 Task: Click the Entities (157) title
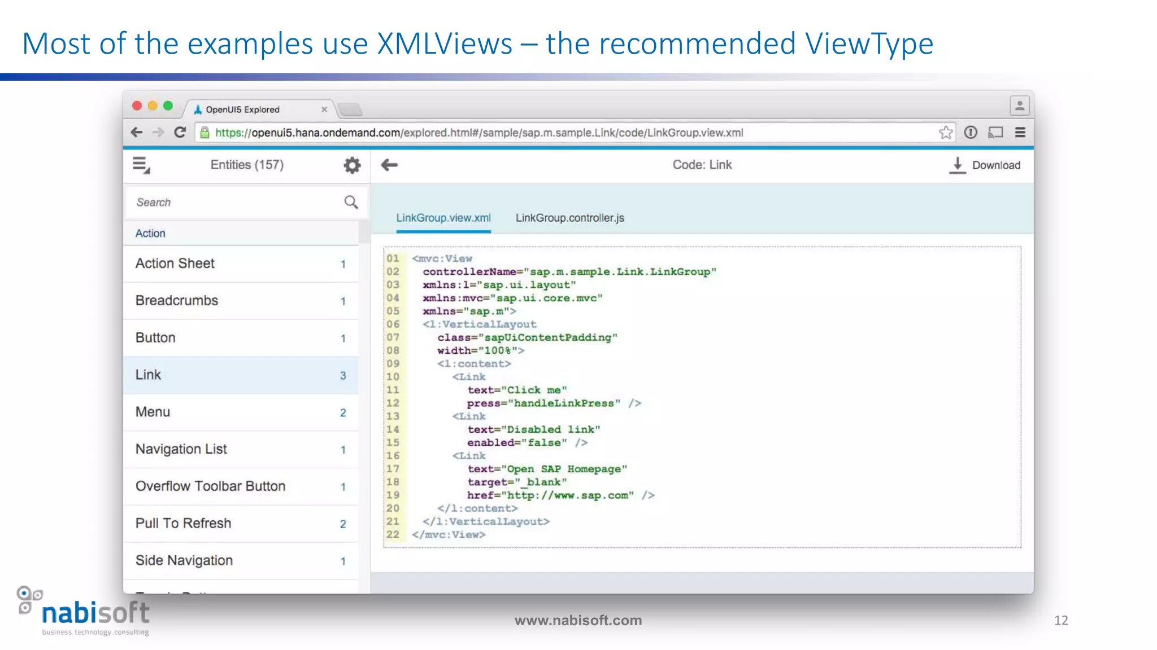coord(247,165)
